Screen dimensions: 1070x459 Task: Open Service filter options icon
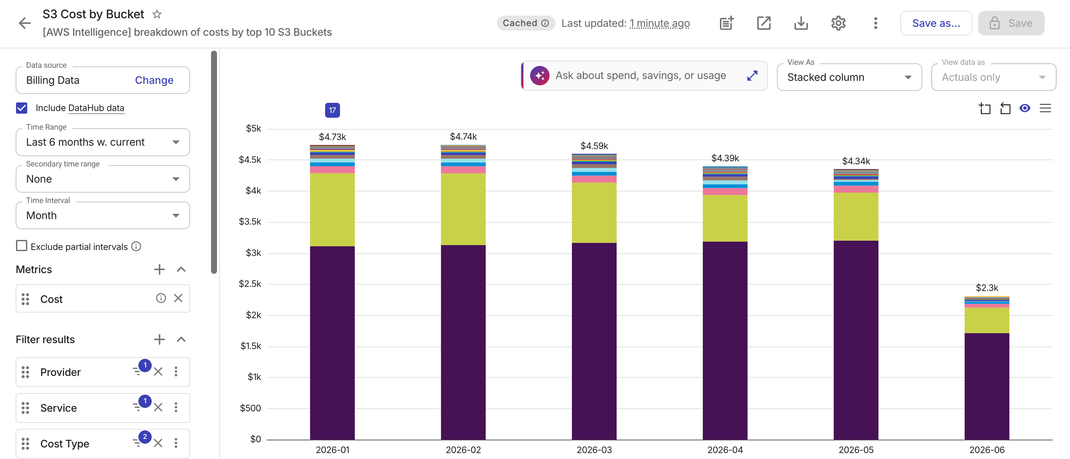pos(138,407)
